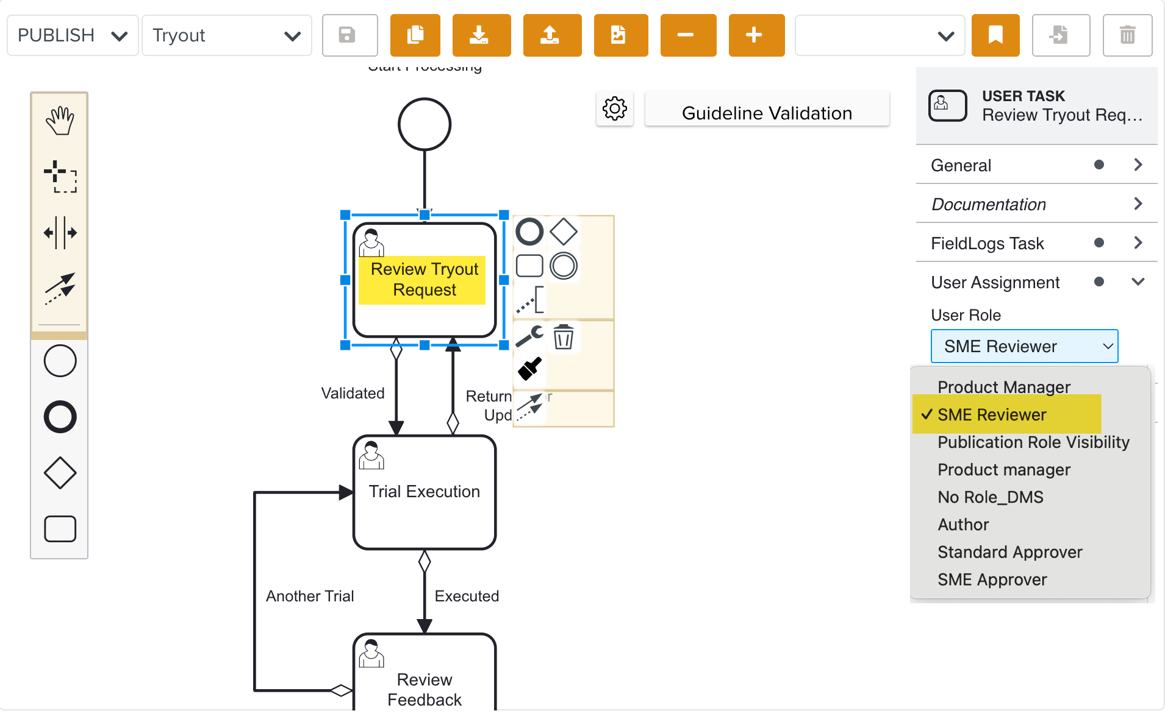Click the Guideline Validation button
Viewport: 1165px width, 719px height.
767,113
